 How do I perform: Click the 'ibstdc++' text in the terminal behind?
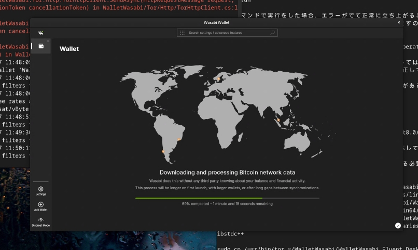230,234
